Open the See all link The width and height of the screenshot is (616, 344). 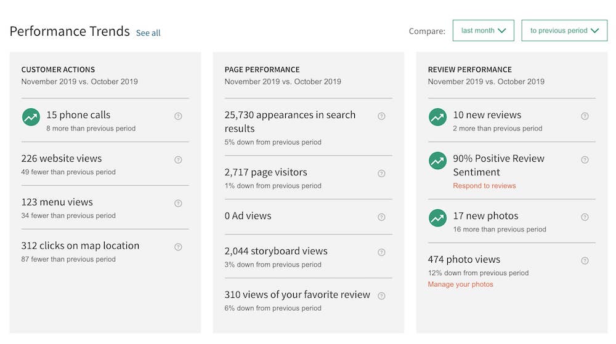(148, 33)
